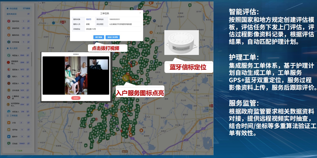
Task: Click the 视频通话 window title
Action: (76, 54)
